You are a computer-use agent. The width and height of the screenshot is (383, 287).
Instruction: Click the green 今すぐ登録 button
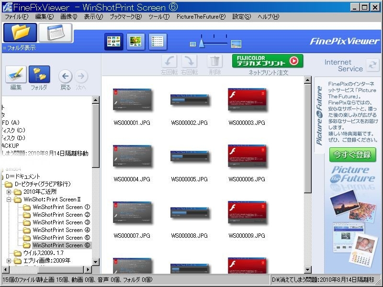click(352, 155)
